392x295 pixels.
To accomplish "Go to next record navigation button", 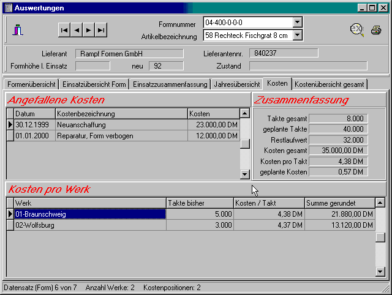I will tap(89, 29).
